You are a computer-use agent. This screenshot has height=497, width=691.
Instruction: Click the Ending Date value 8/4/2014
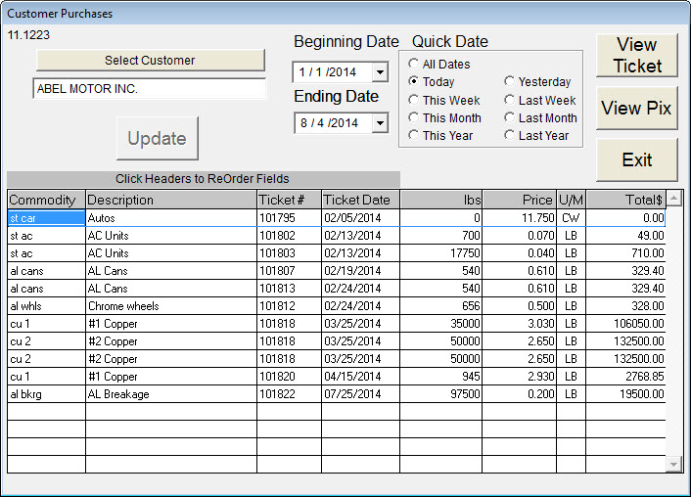point(329,123)
